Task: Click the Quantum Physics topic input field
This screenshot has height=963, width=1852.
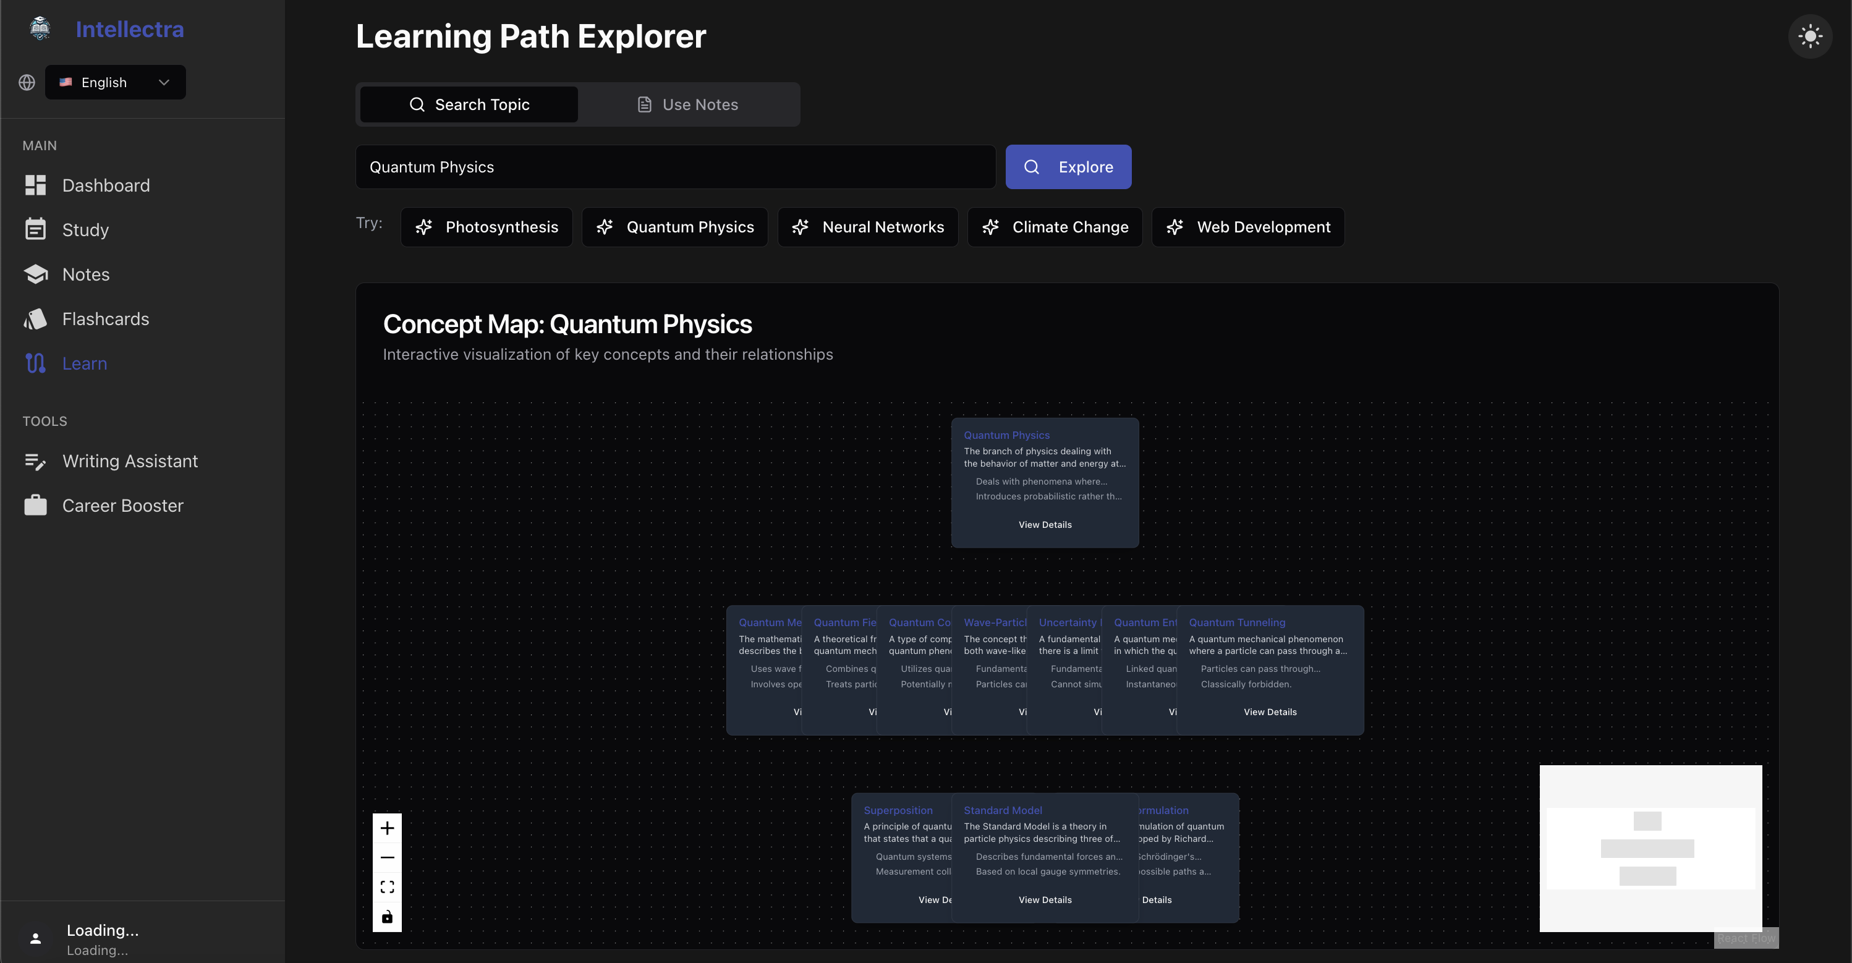Action: tap(674, 167)
